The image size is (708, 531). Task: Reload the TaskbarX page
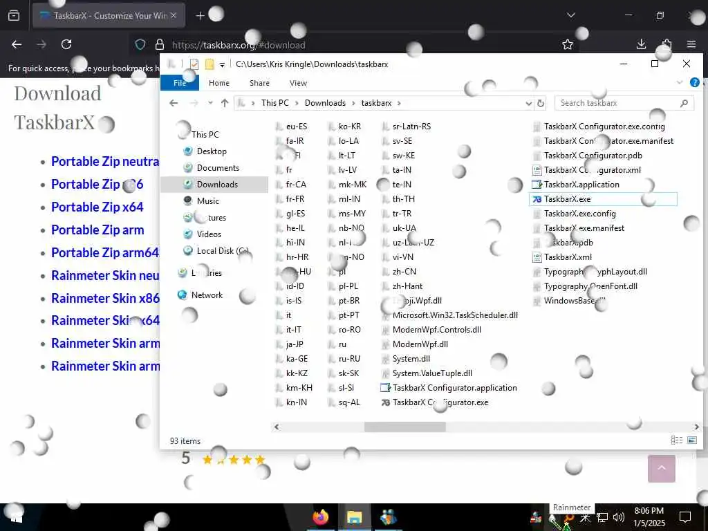pos(66,44)
